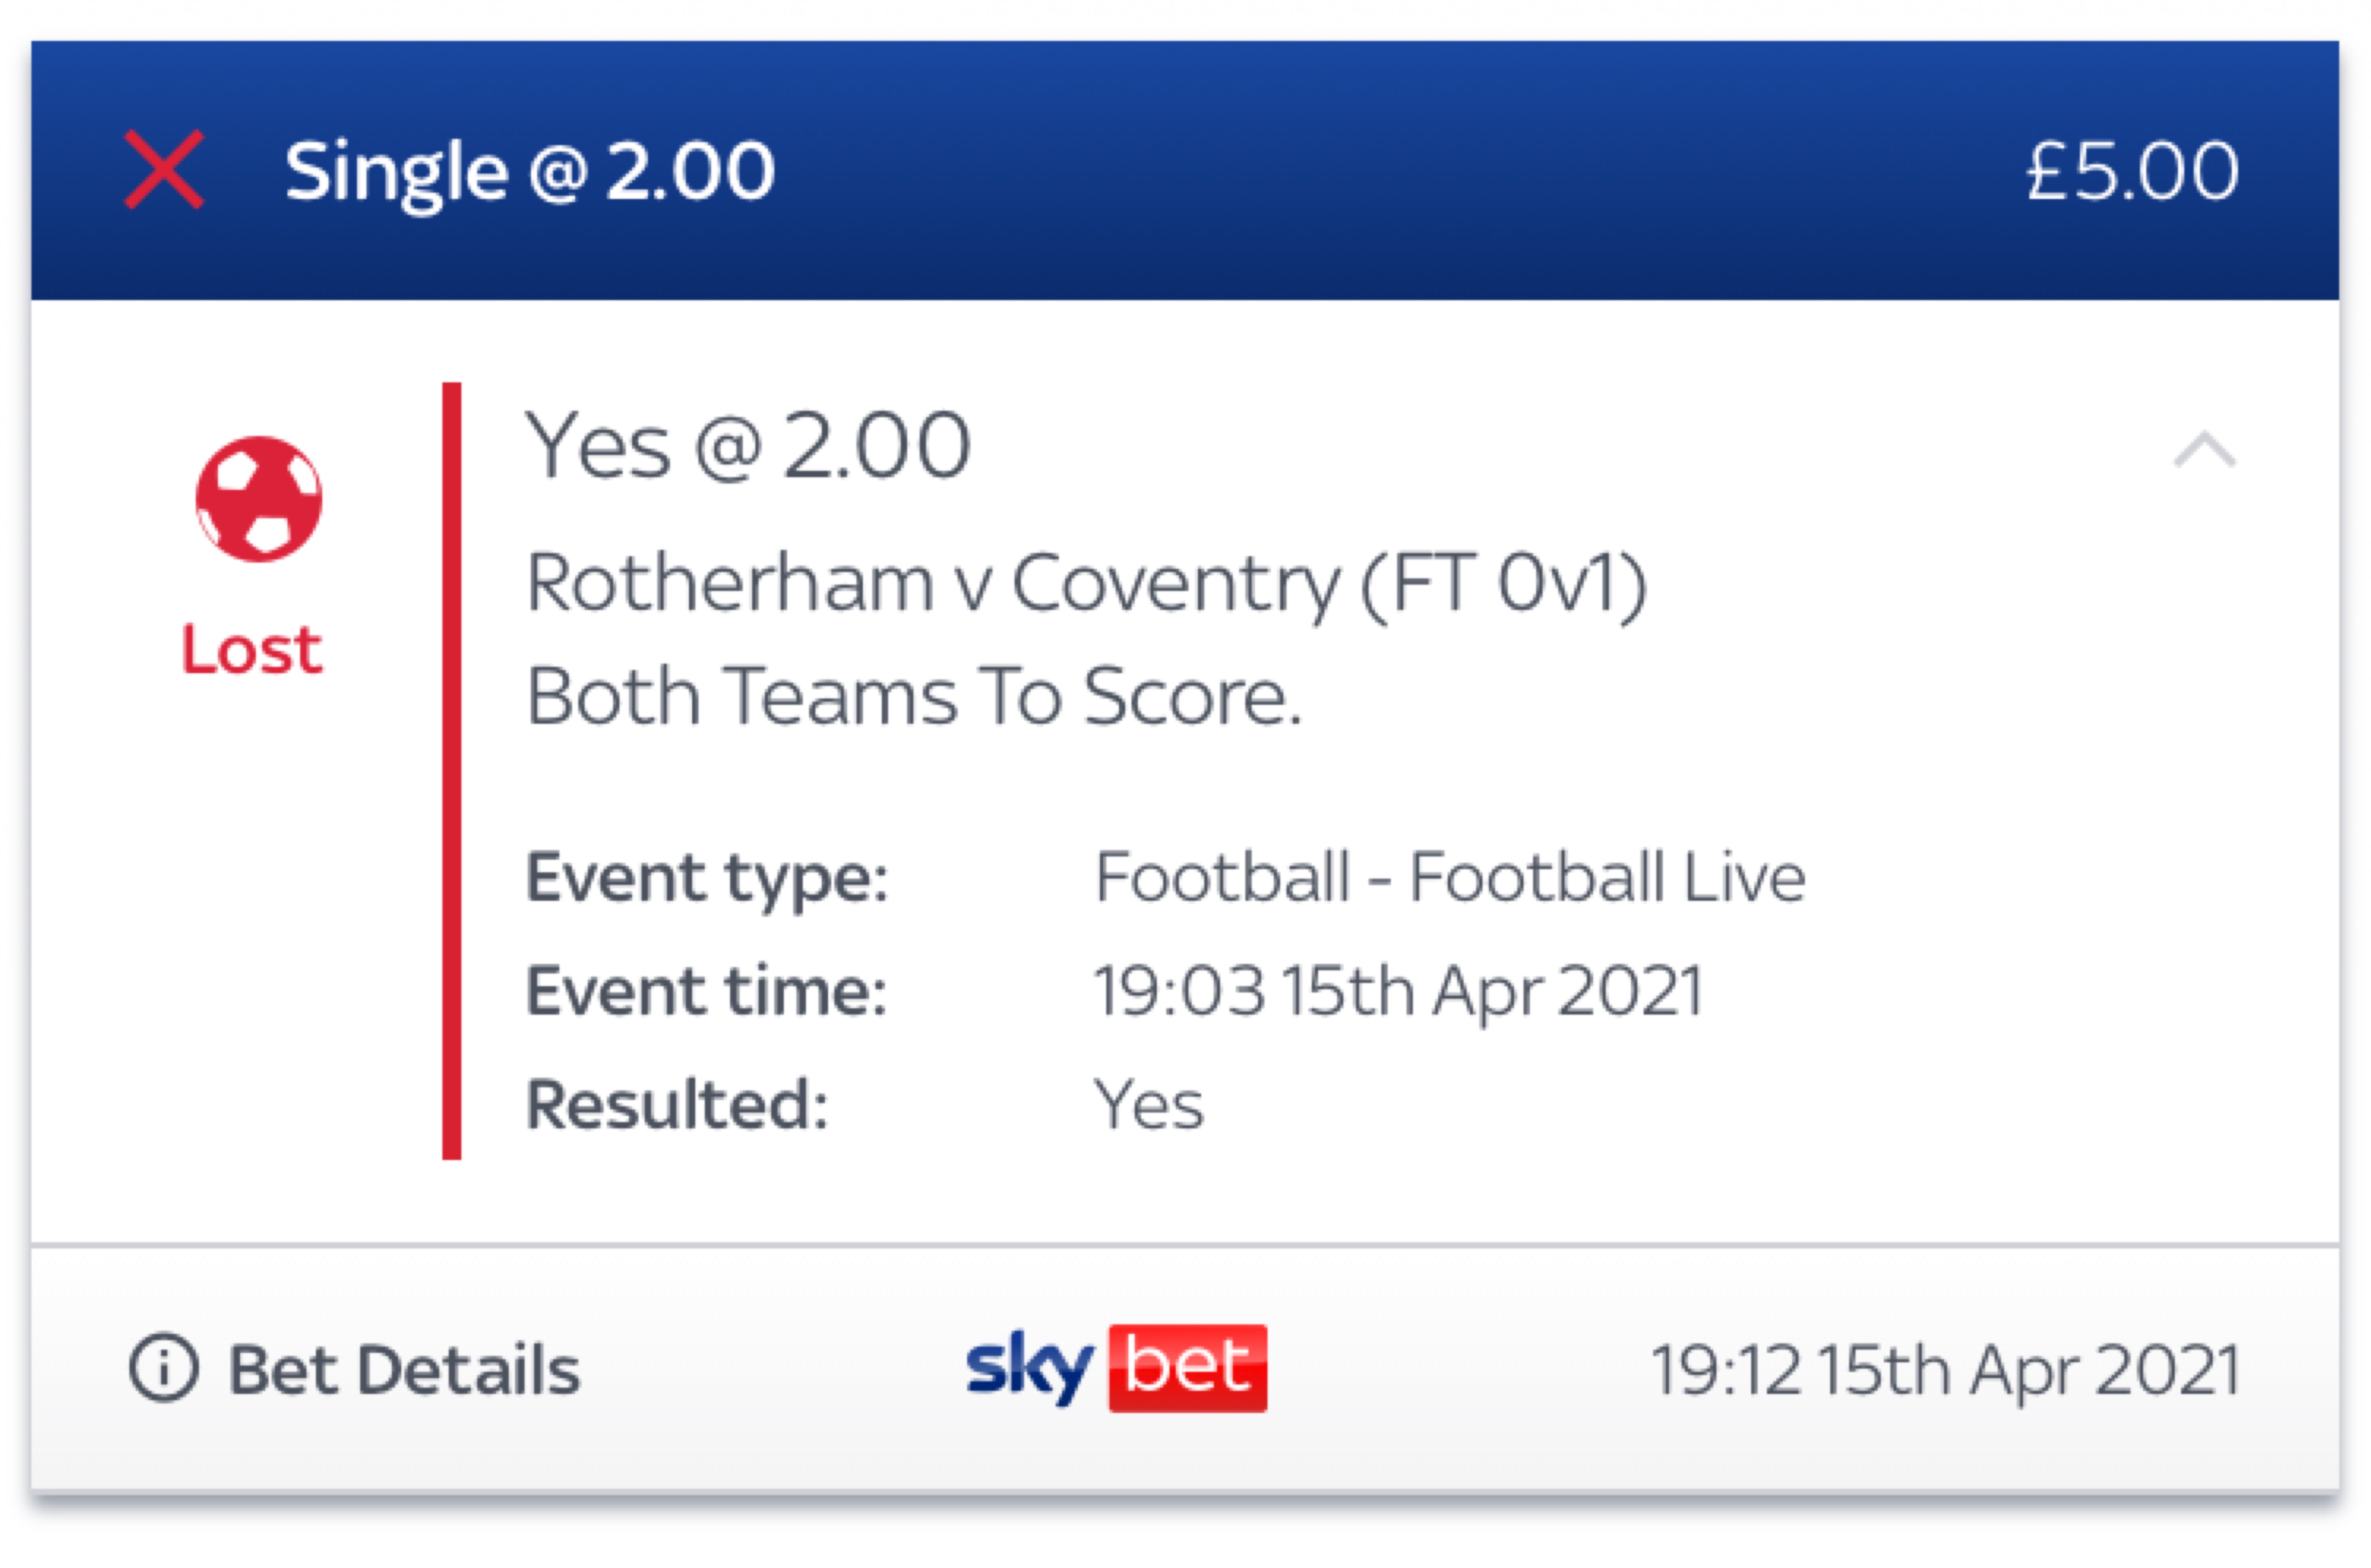Click the placed timestamp '19:12 15th Apr 2021'

(1945, 1369)
